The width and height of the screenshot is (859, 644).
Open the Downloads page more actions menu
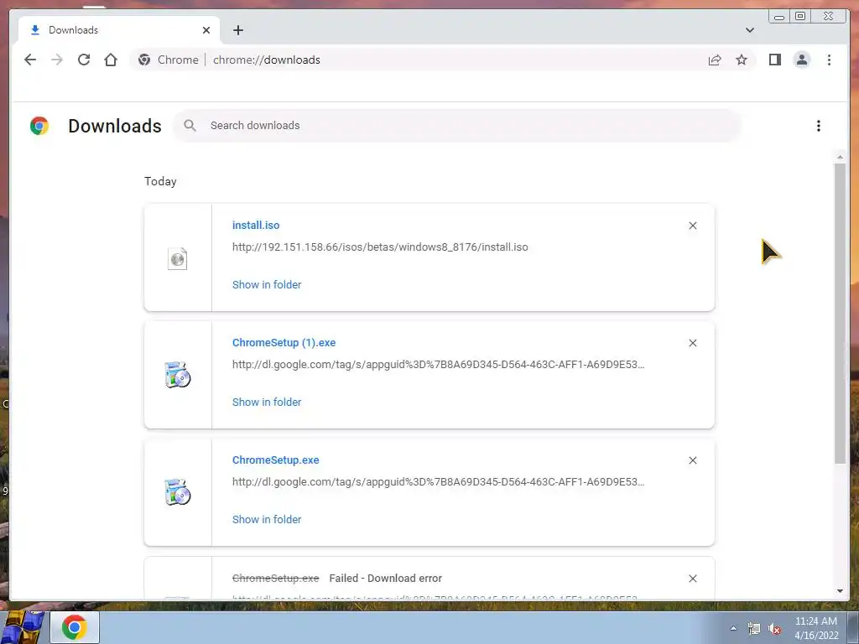[x=819, y=126]
